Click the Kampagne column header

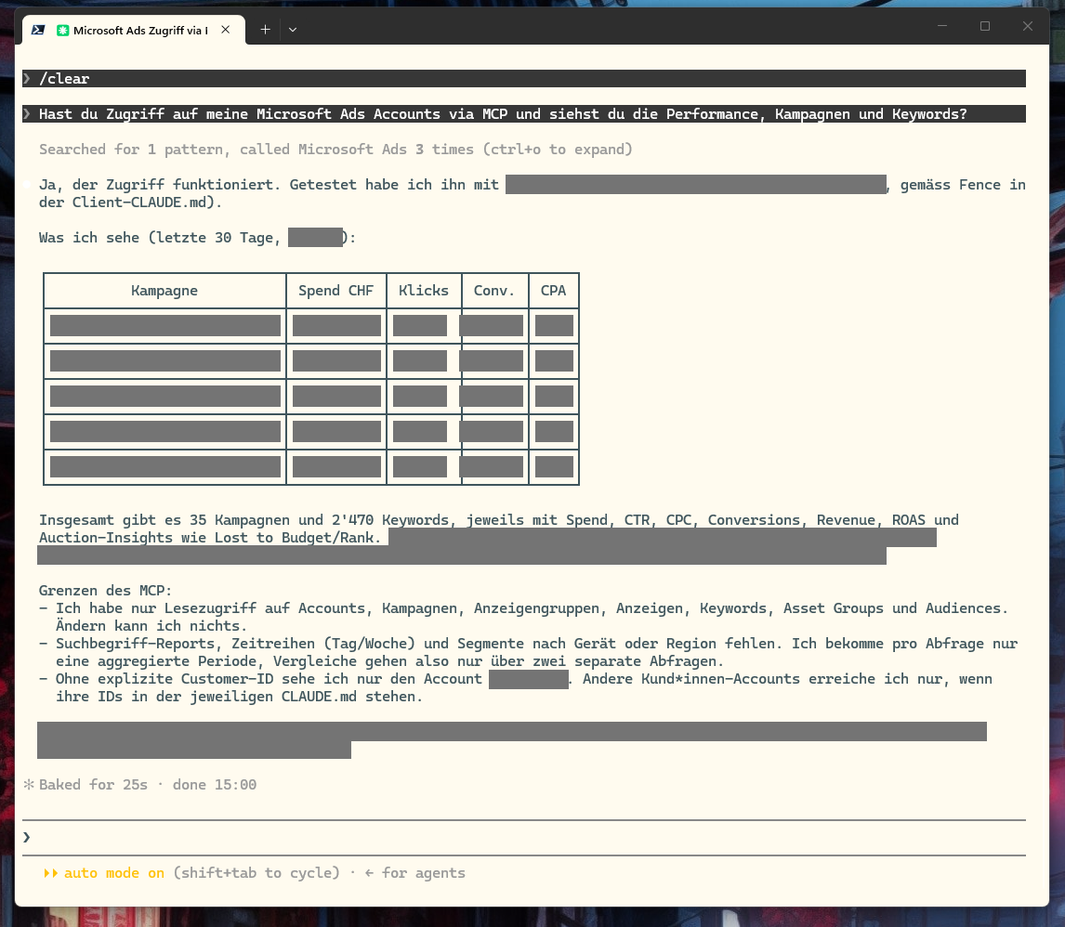(x=164, y=291)
